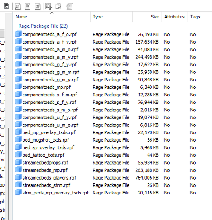Image resolution: width=212 pixels, height=220 pixels.
Task: Select package icon of componentpeds_s_f_m.rpf
Action: click(19, 94)
